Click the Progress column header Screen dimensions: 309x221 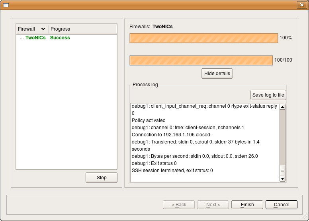click(82, 29)
